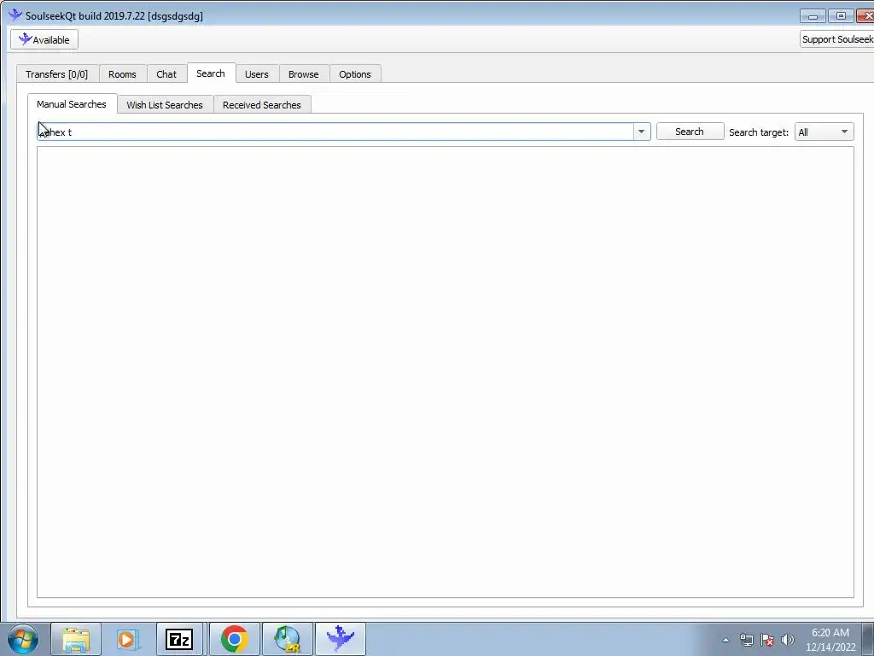Launch Google Chrome from the taskbar

[234, 639]
